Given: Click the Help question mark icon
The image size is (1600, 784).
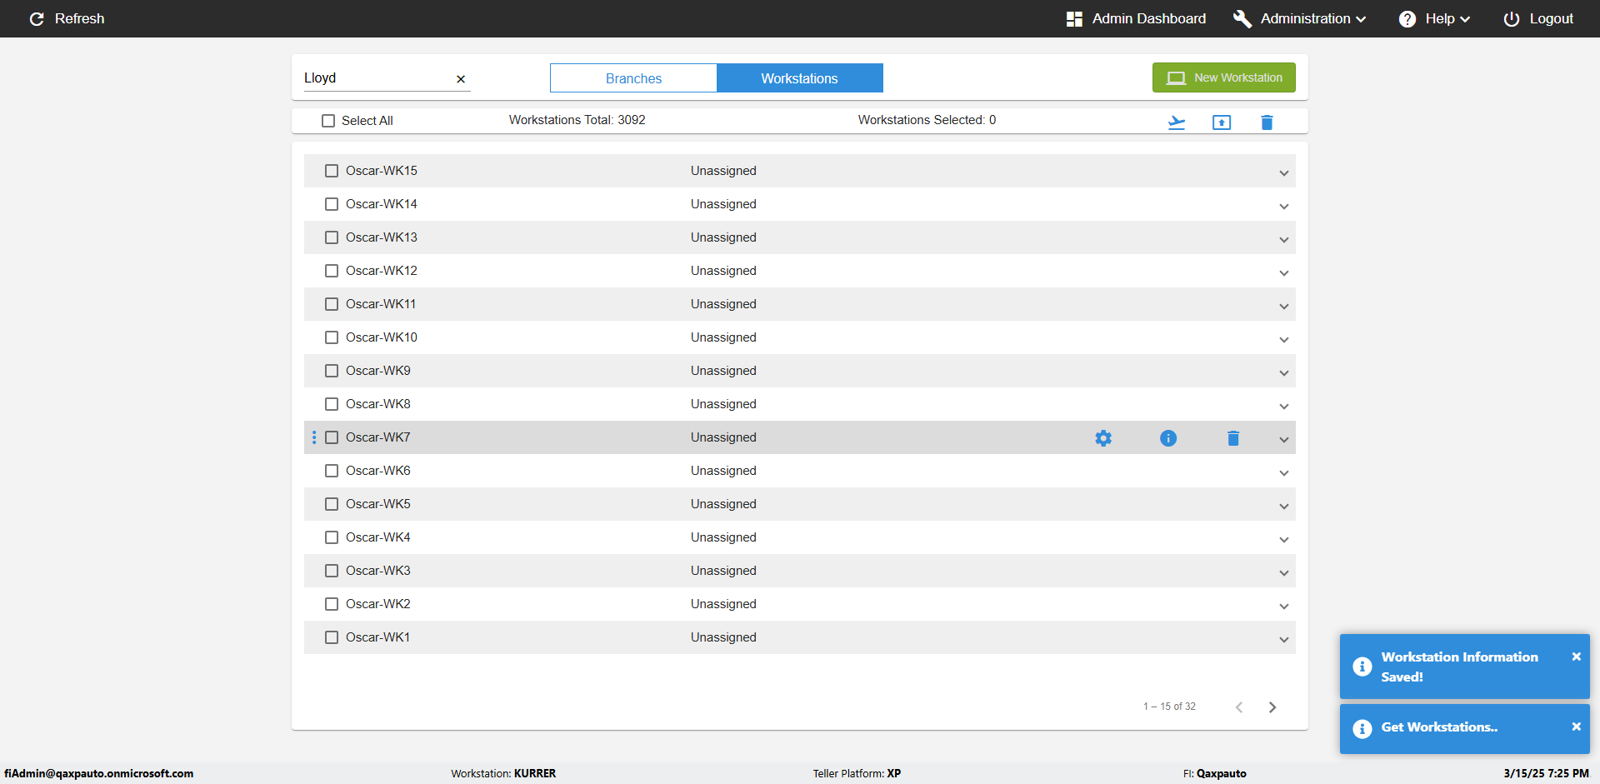Looking at the screenshot, I should [1407, 18].
